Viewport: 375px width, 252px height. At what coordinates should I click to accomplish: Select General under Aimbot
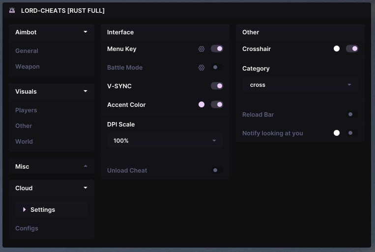27,51
